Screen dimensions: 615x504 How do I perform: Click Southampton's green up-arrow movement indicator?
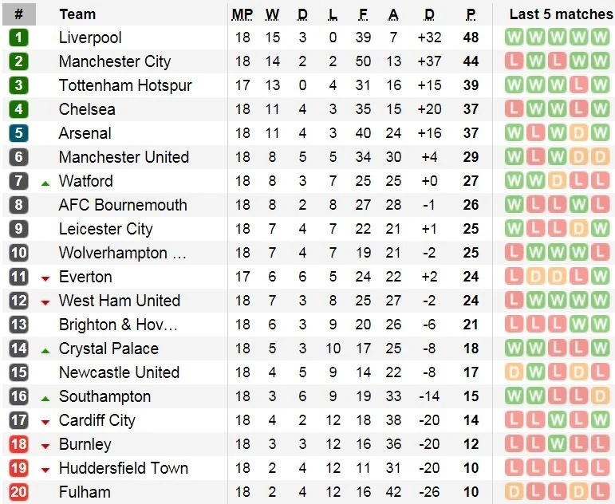point(45,398)
